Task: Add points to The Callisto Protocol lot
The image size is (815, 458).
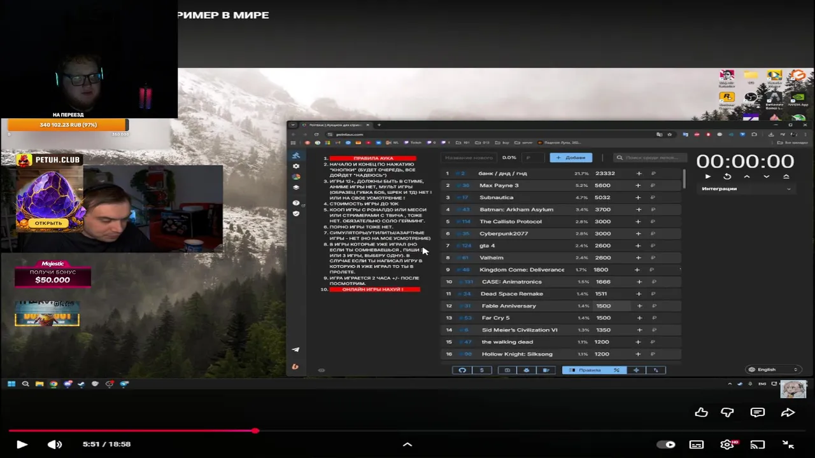Action: coord(638,222)
